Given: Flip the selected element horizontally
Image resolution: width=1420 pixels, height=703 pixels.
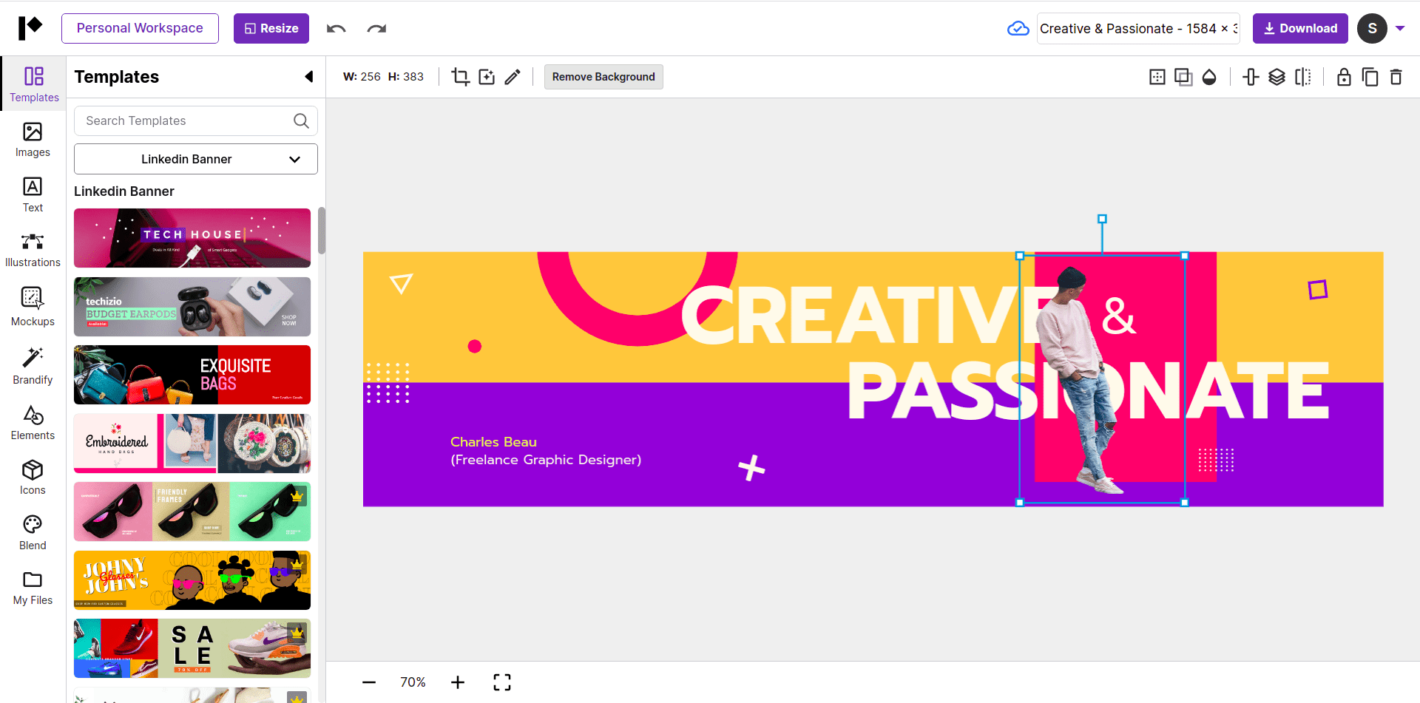Looking at the screenshot, I should click(1304, 76).
